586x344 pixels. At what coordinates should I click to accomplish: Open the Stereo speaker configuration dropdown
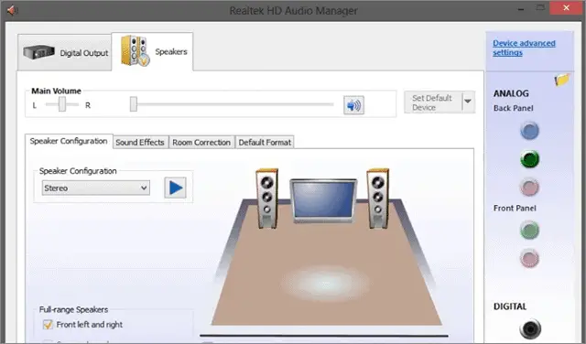[96, 188]
